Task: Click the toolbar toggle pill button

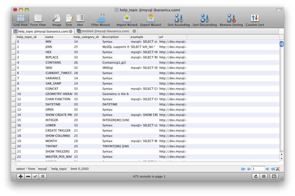Action: pos(279,10)
